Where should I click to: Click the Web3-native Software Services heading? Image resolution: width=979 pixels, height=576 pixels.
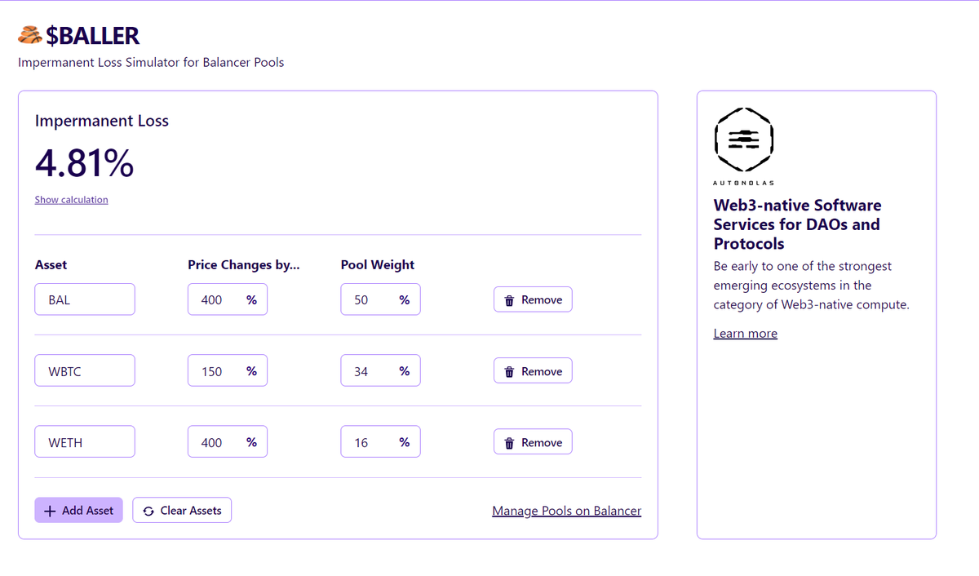(x=797, y=224)
